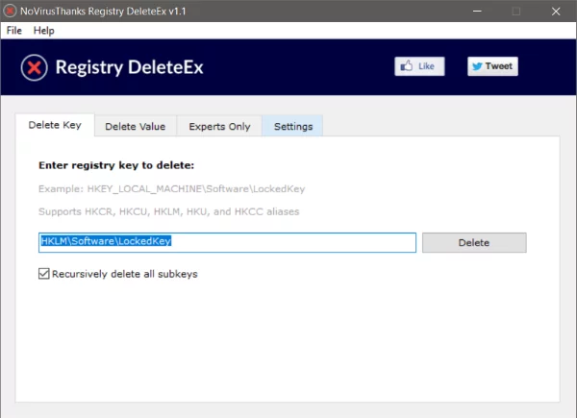Click the Example HKEY_LOCAL_MACHINE hint text

172,189
